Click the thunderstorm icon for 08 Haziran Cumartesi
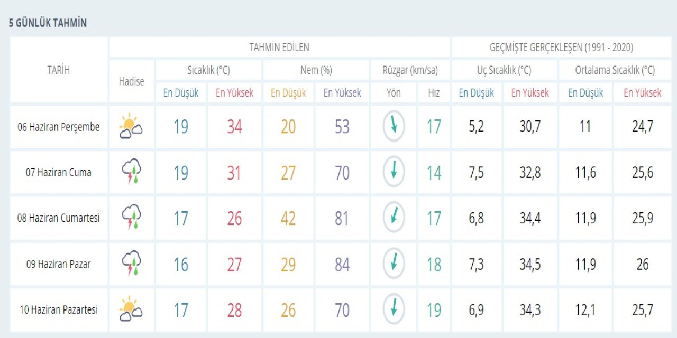Viewport: 677px width, 338px height. 131,218
